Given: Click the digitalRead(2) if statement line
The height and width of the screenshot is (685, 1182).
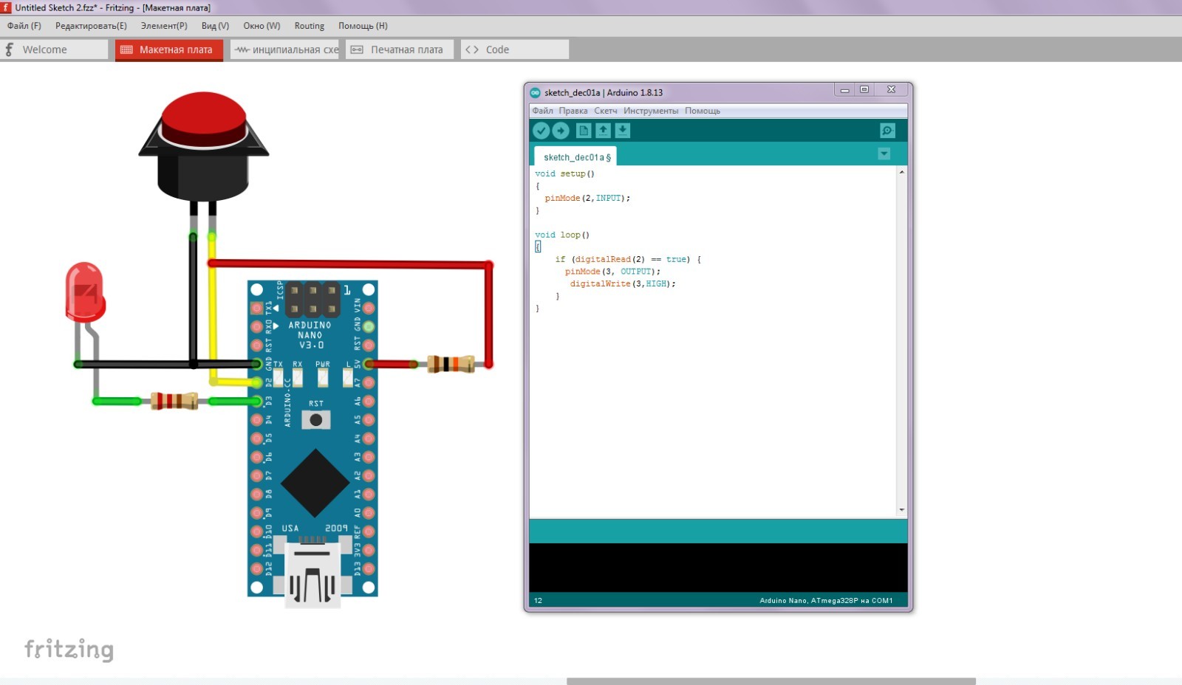Looking at the screenshot, I should 628,259.
